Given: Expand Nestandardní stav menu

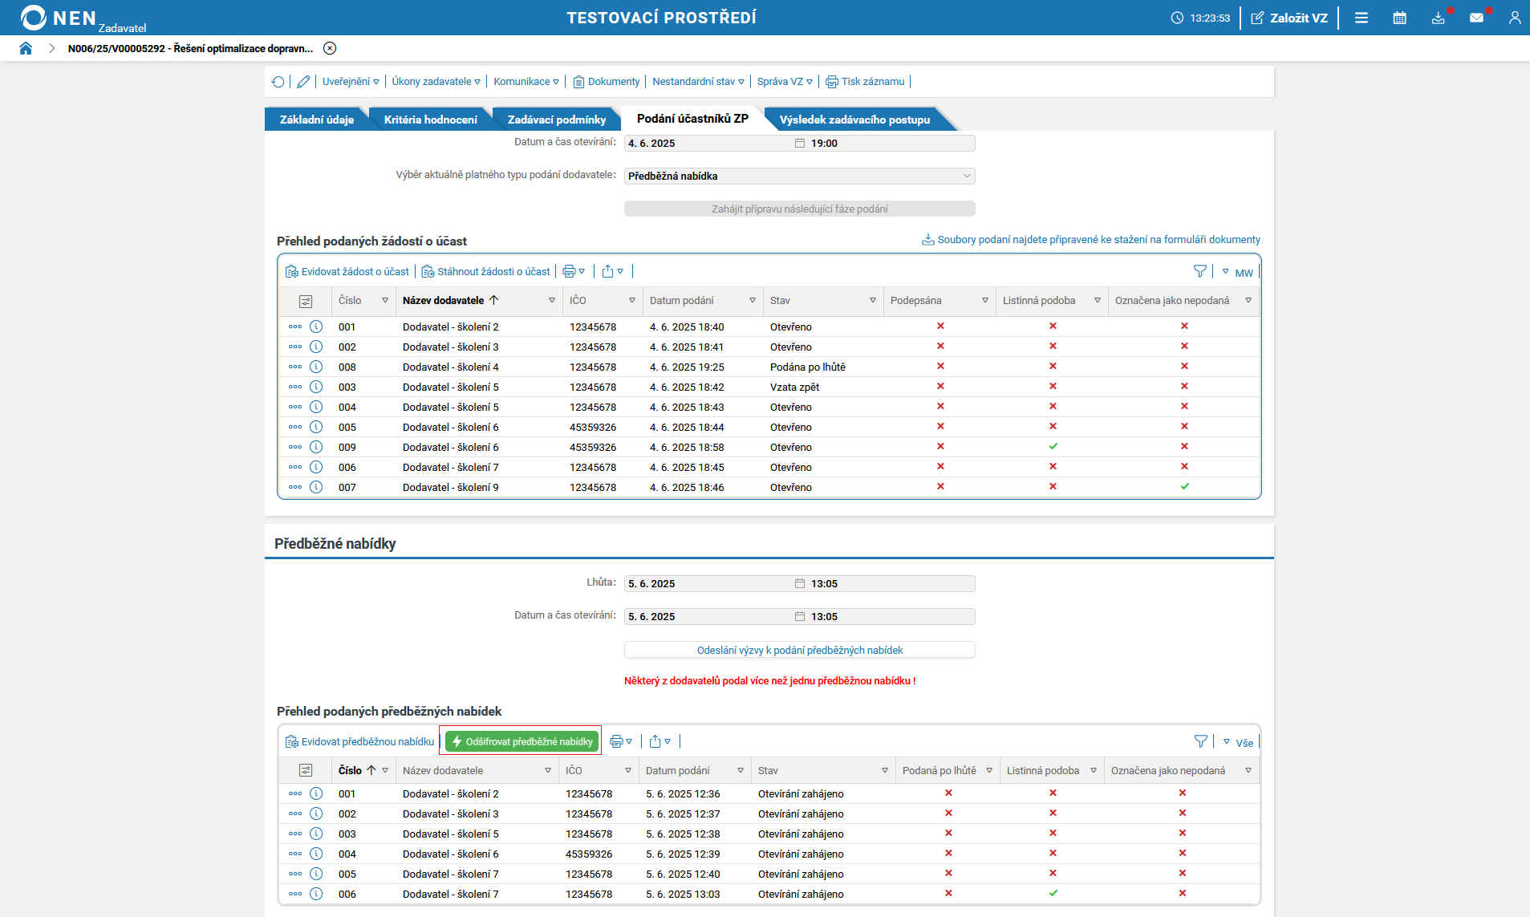Looking at the screenshot, I should tap(698, 82).
